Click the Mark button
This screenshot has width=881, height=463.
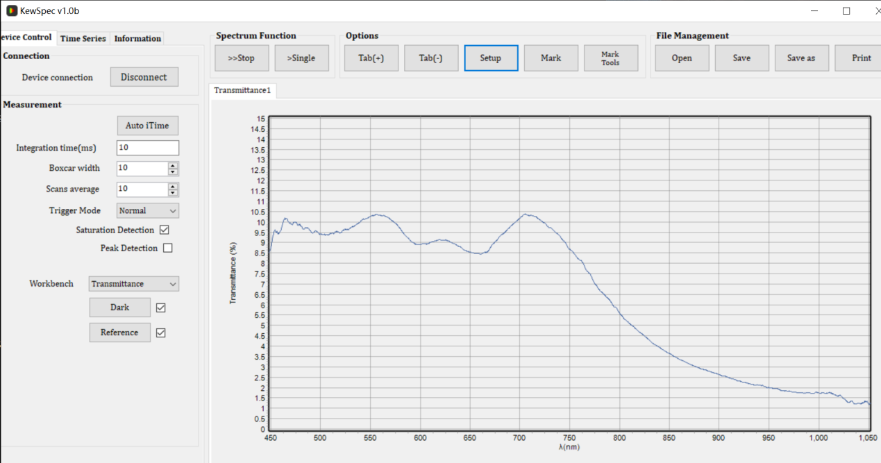(551, 58)
